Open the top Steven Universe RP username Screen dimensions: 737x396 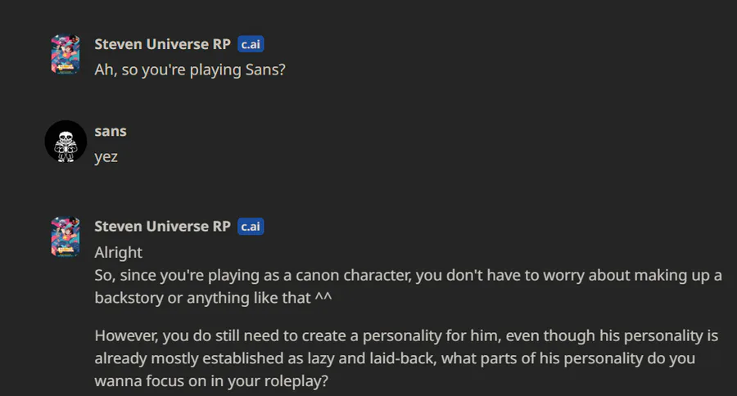162,44
